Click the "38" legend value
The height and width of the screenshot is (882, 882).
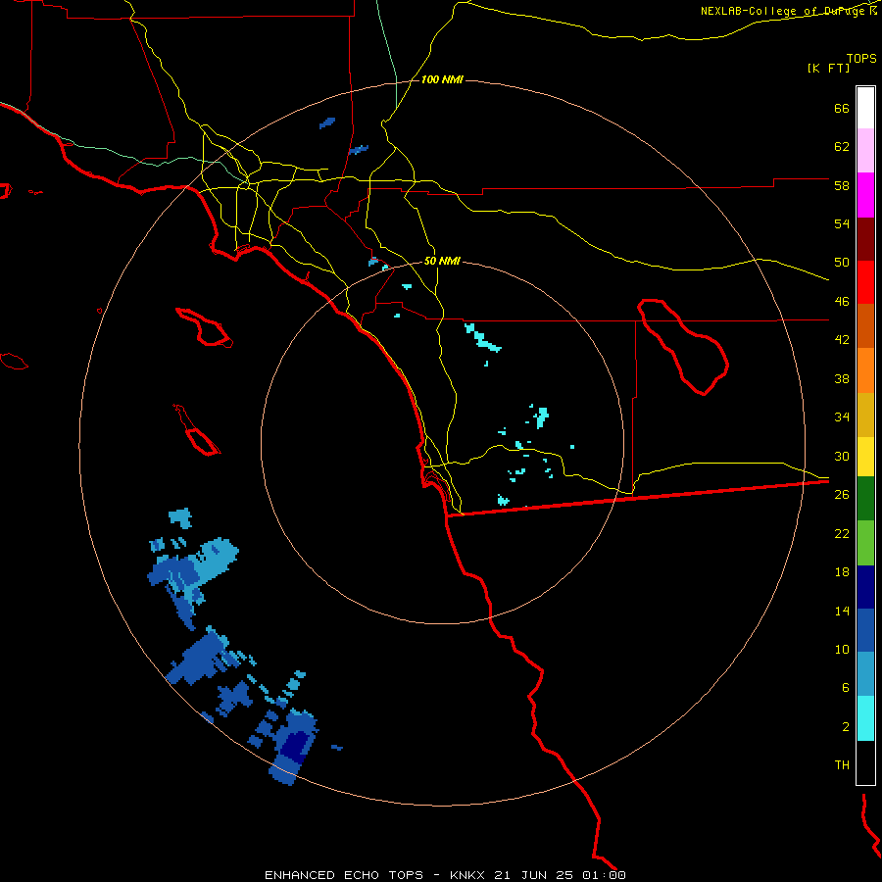842,378
